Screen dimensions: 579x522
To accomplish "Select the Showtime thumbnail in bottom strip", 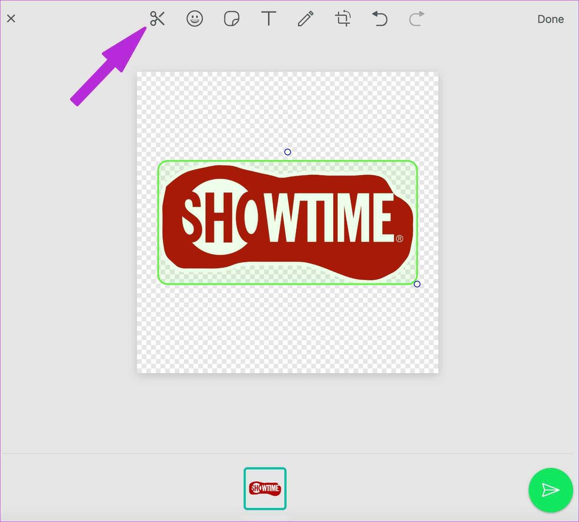I will click(x=265, y=488).
